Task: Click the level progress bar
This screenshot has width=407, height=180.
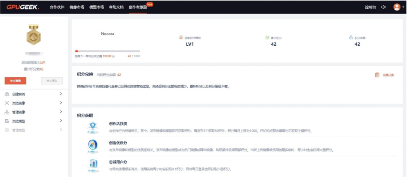Action: click(107, 51)
